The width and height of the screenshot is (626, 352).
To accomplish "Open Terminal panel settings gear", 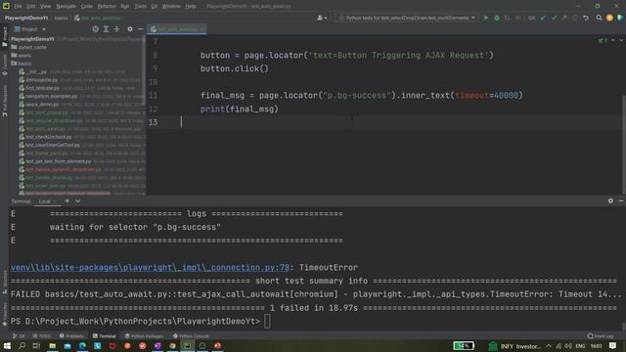I will tap(610, 200).
